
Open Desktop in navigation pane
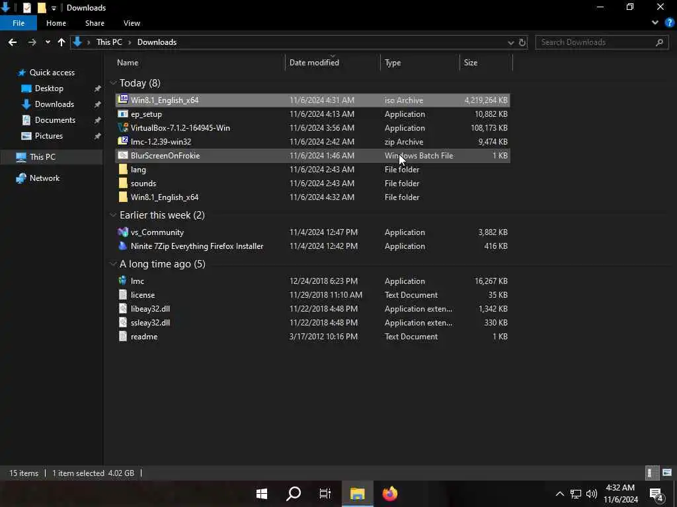49,88
